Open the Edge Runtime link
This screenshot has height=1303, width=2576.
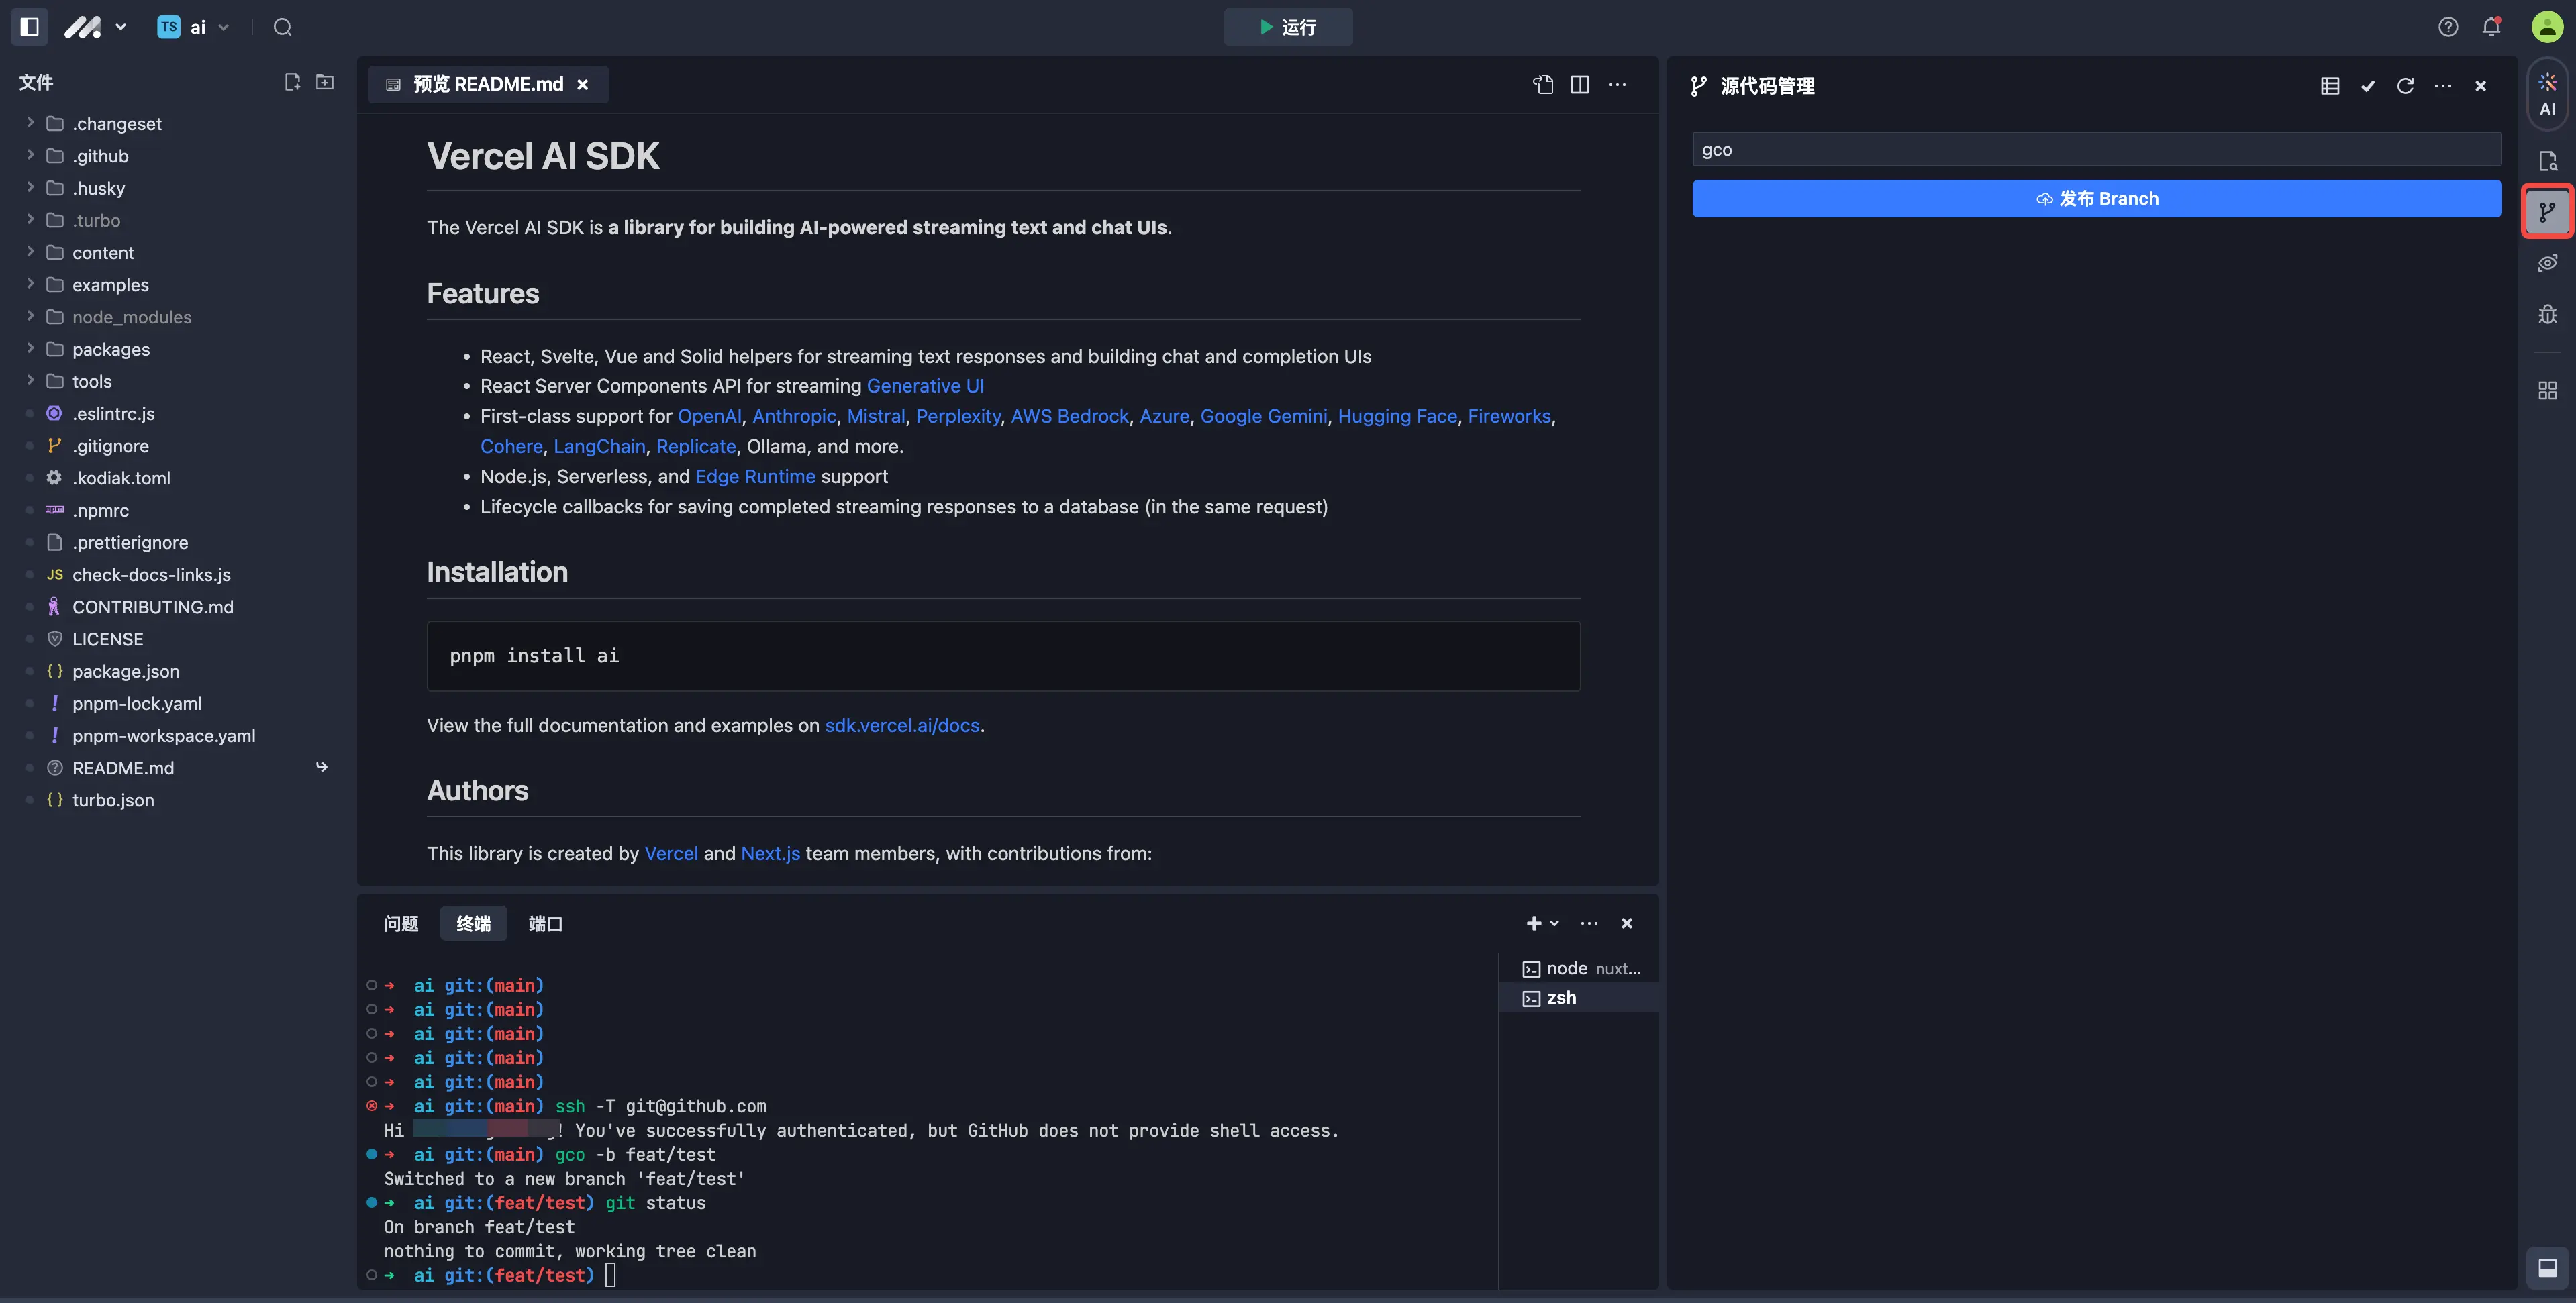[755, 476]
